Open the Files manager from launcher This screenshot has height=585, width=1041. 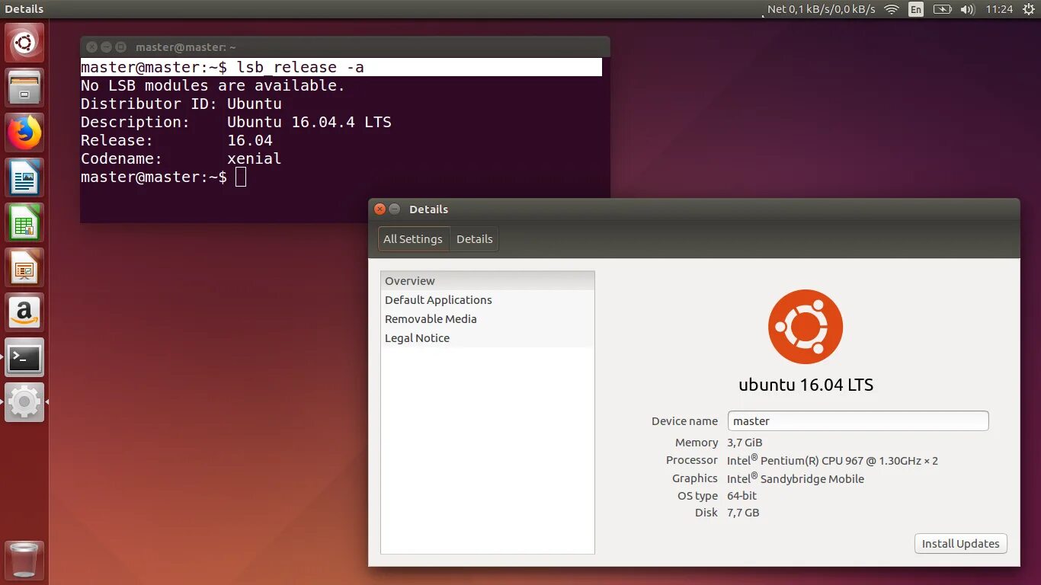[24, 88]
